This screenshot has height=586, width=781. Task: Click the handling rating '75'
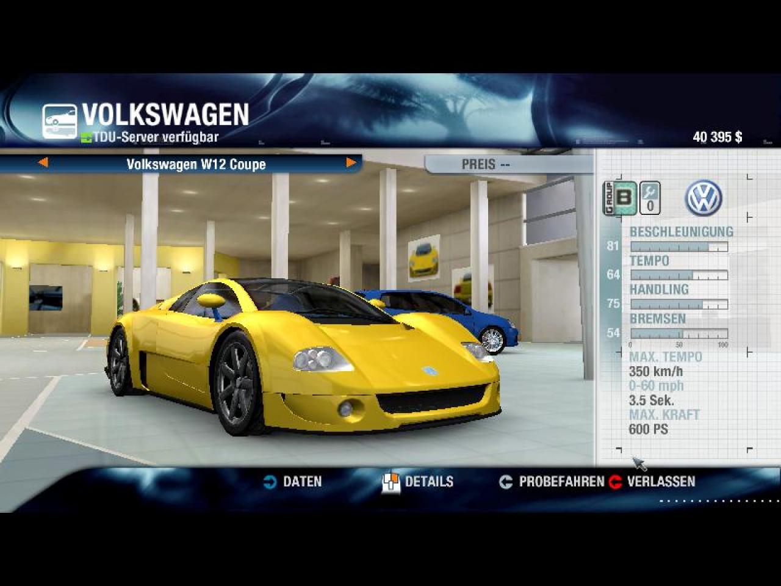(x=613, y=303)
